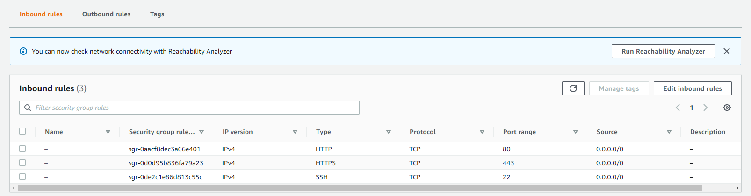
Task: Click port range value 22
Action: [x=506, y=177]
